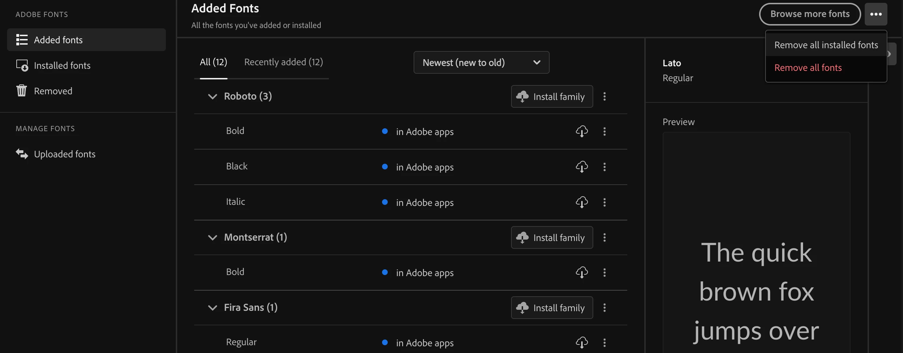
Task: Click the font preview text area
Action: (756, 242)
